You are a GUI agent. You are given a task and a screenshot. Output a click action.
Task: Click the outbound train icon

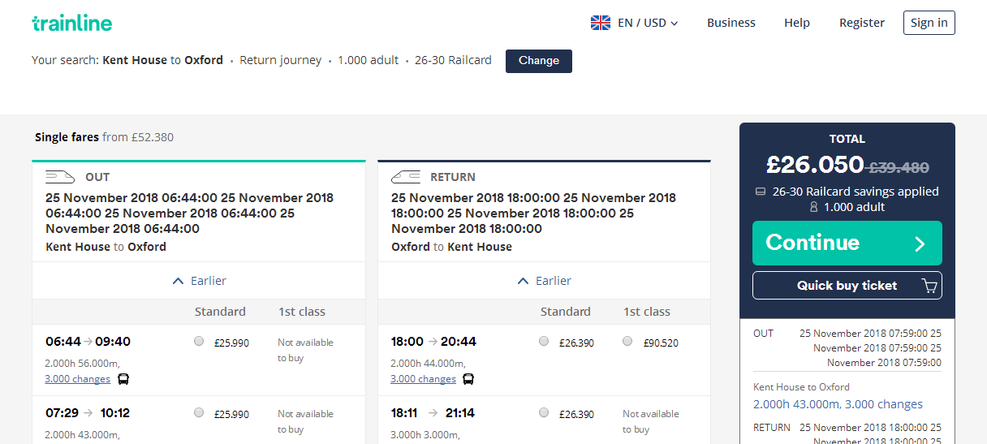pos(60,176)
